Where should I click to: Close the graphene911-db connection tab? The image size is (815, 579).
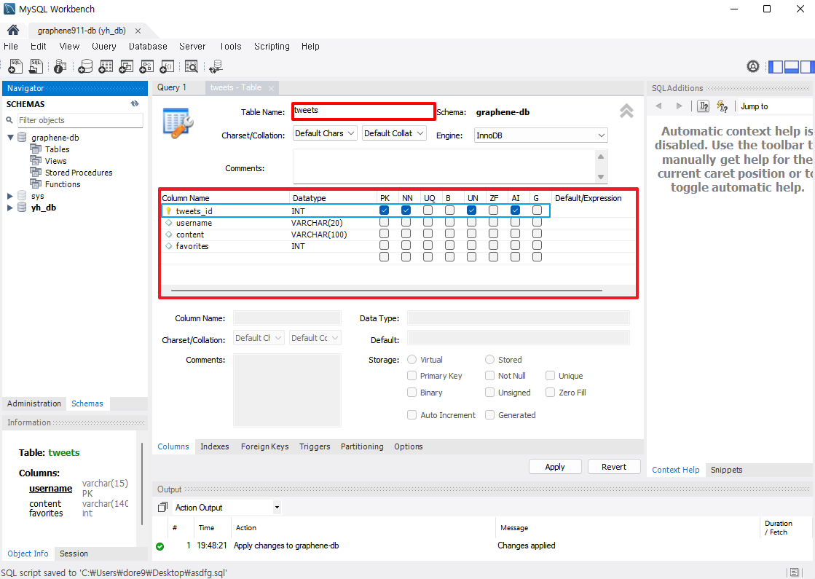[138, 31]
